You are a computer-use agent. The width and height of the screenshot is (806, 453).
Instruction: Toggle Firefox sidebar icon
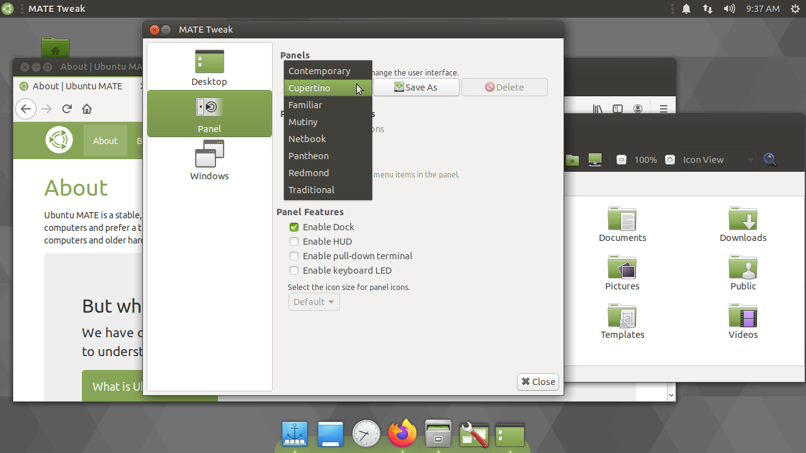click(x=618, y=109)
